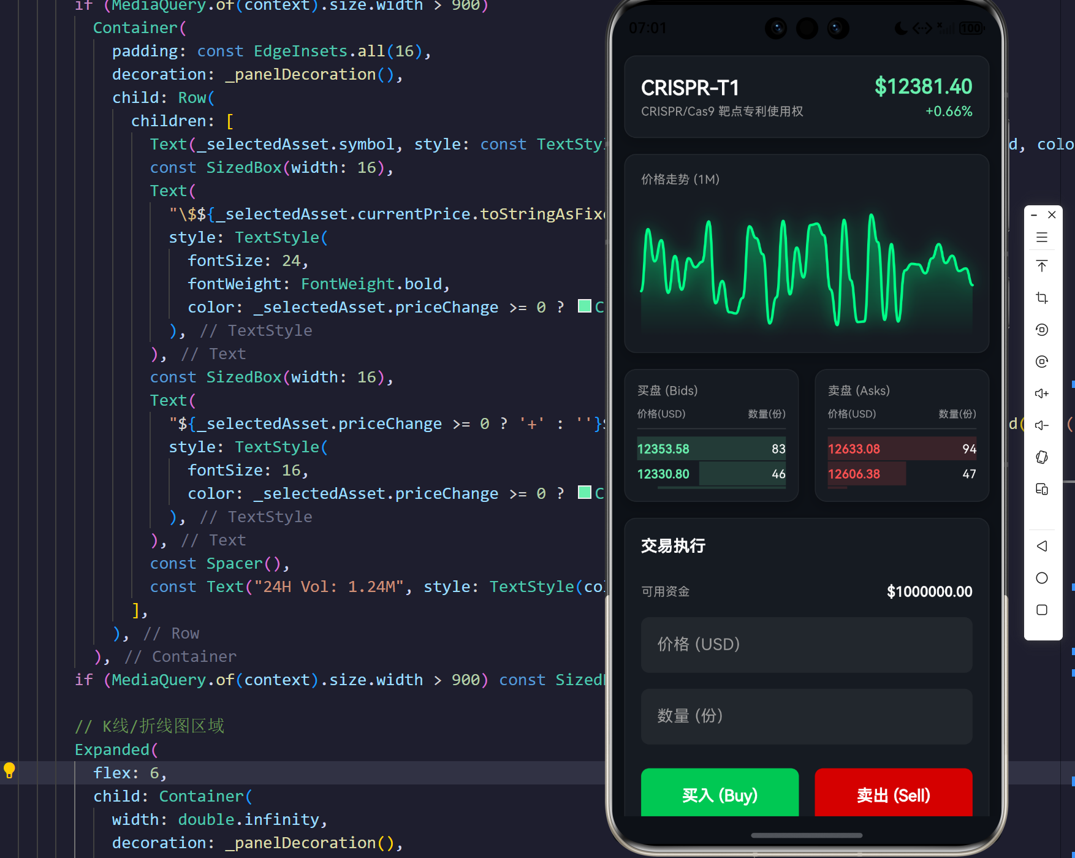Rotate emulator clockwise

point(1042,362)
